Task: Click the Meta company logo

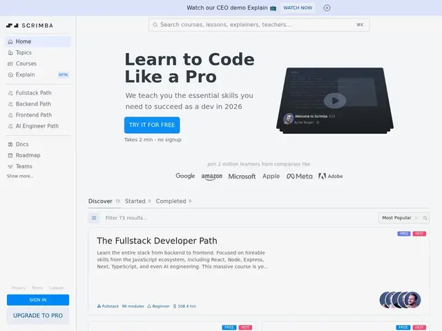Action: [299, 177]
